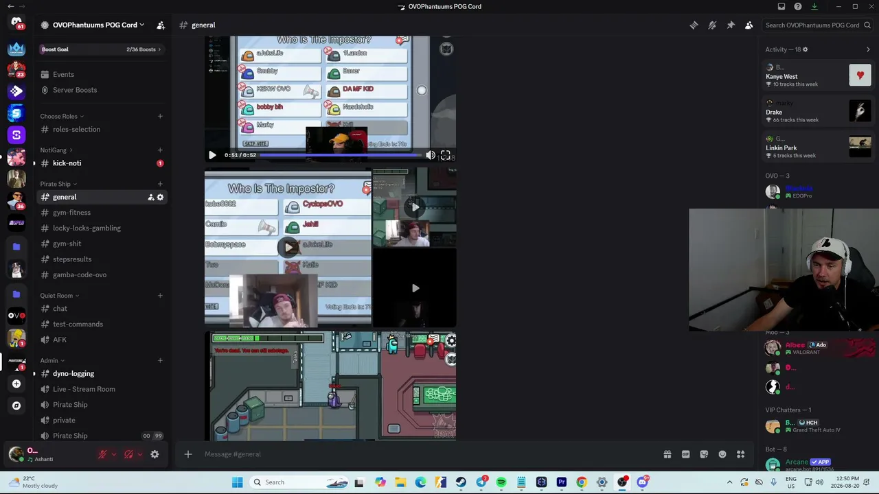
Task: Open the emoji picker
Action: (722, 454)
